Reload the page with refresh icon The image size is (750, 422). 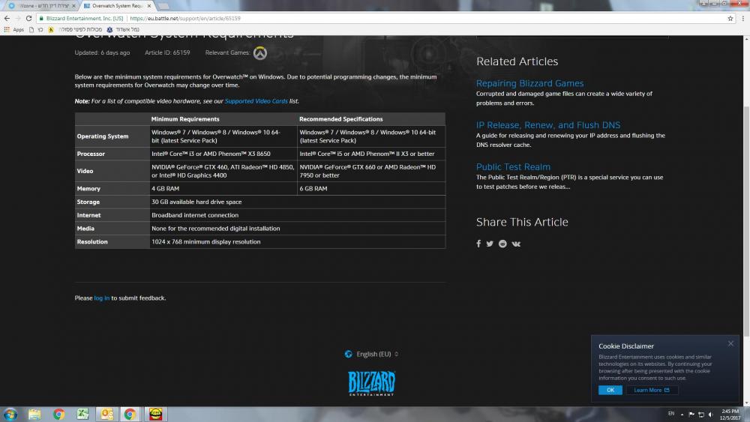click(28, 18)
